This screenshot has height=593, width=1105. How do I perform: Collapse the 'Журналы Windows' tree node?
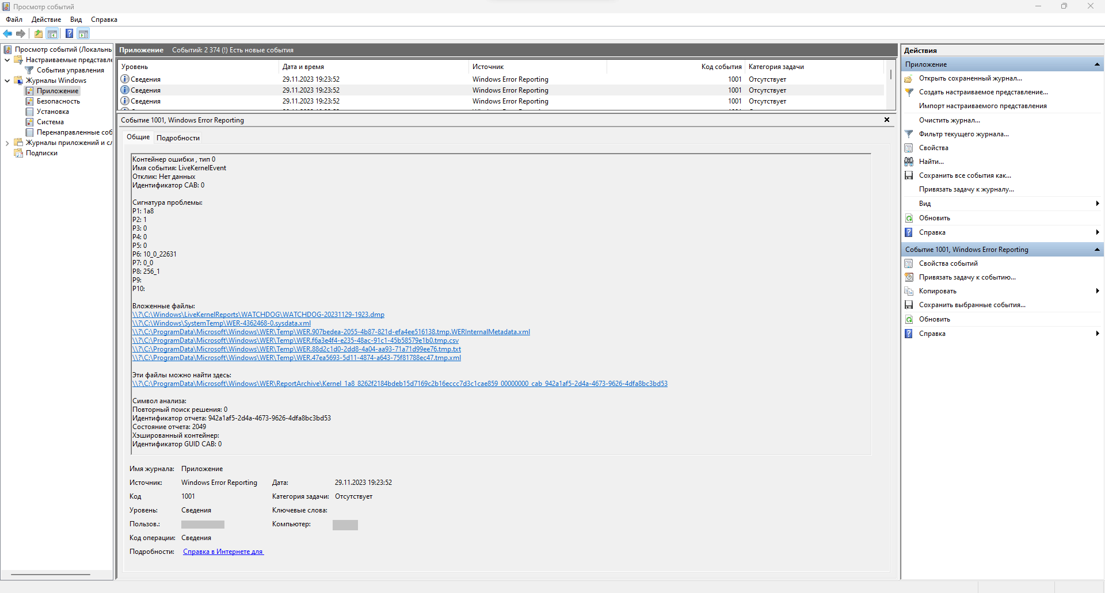7,81
